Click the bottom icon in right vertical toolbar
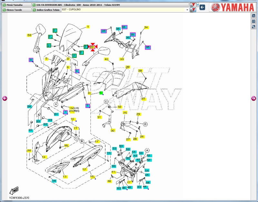Viewport: 258px width, 202px height. [254, 27]
